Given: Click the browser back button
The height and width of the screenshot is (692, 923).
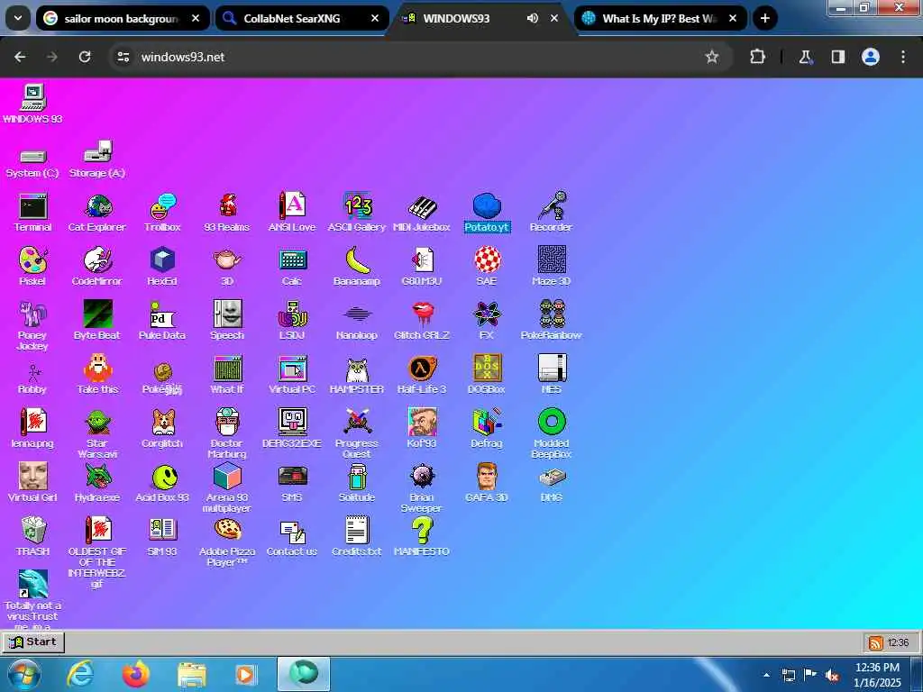Looking at the screenshot, I should 20,57.
